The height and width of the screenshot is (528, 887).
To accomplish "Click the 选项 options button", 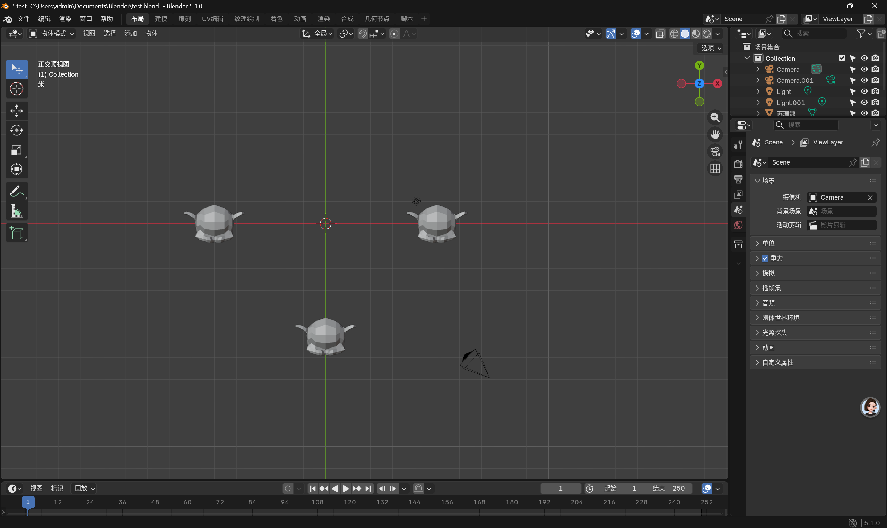I will 711,48.
